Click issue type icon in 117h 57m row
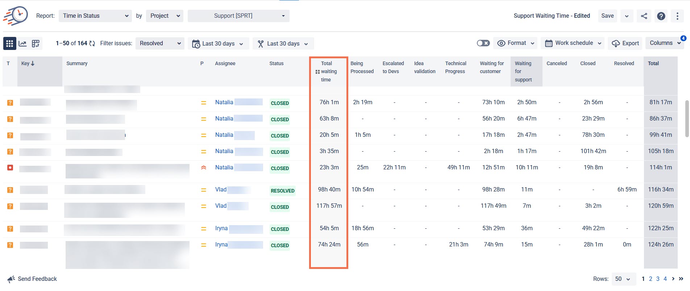690x291 pixels. coord(10,206)
